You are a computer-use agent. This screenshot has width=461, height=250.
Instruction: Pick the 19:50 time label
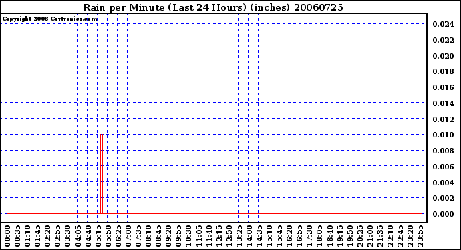349,236
